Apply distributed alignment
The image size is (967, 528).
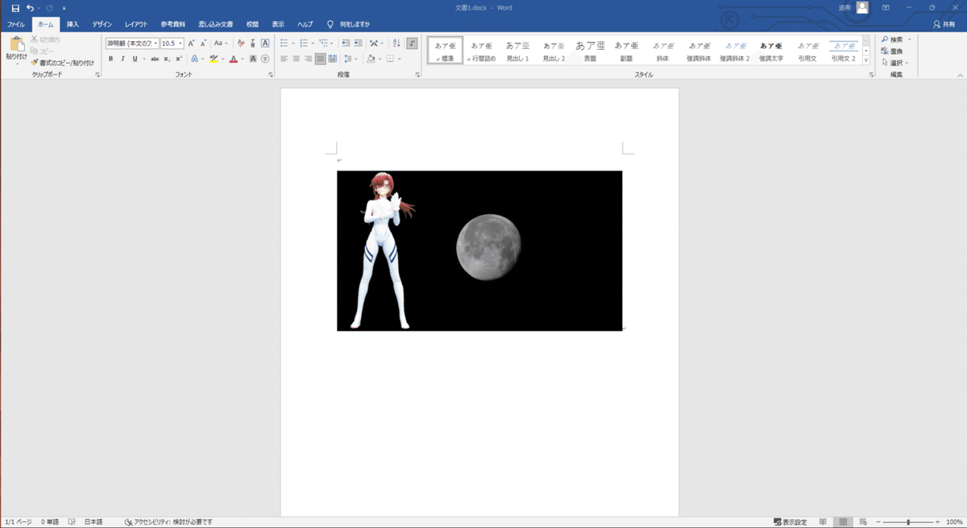click(x=332, y=59)
